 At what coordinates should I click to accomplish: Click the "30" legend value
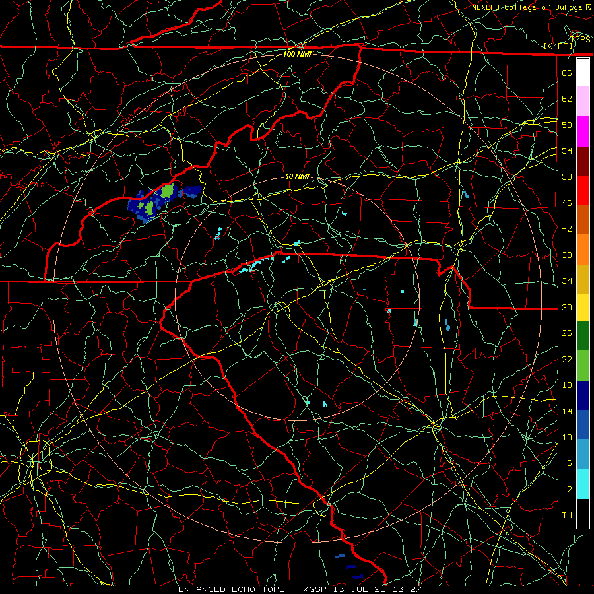(567, 307)
